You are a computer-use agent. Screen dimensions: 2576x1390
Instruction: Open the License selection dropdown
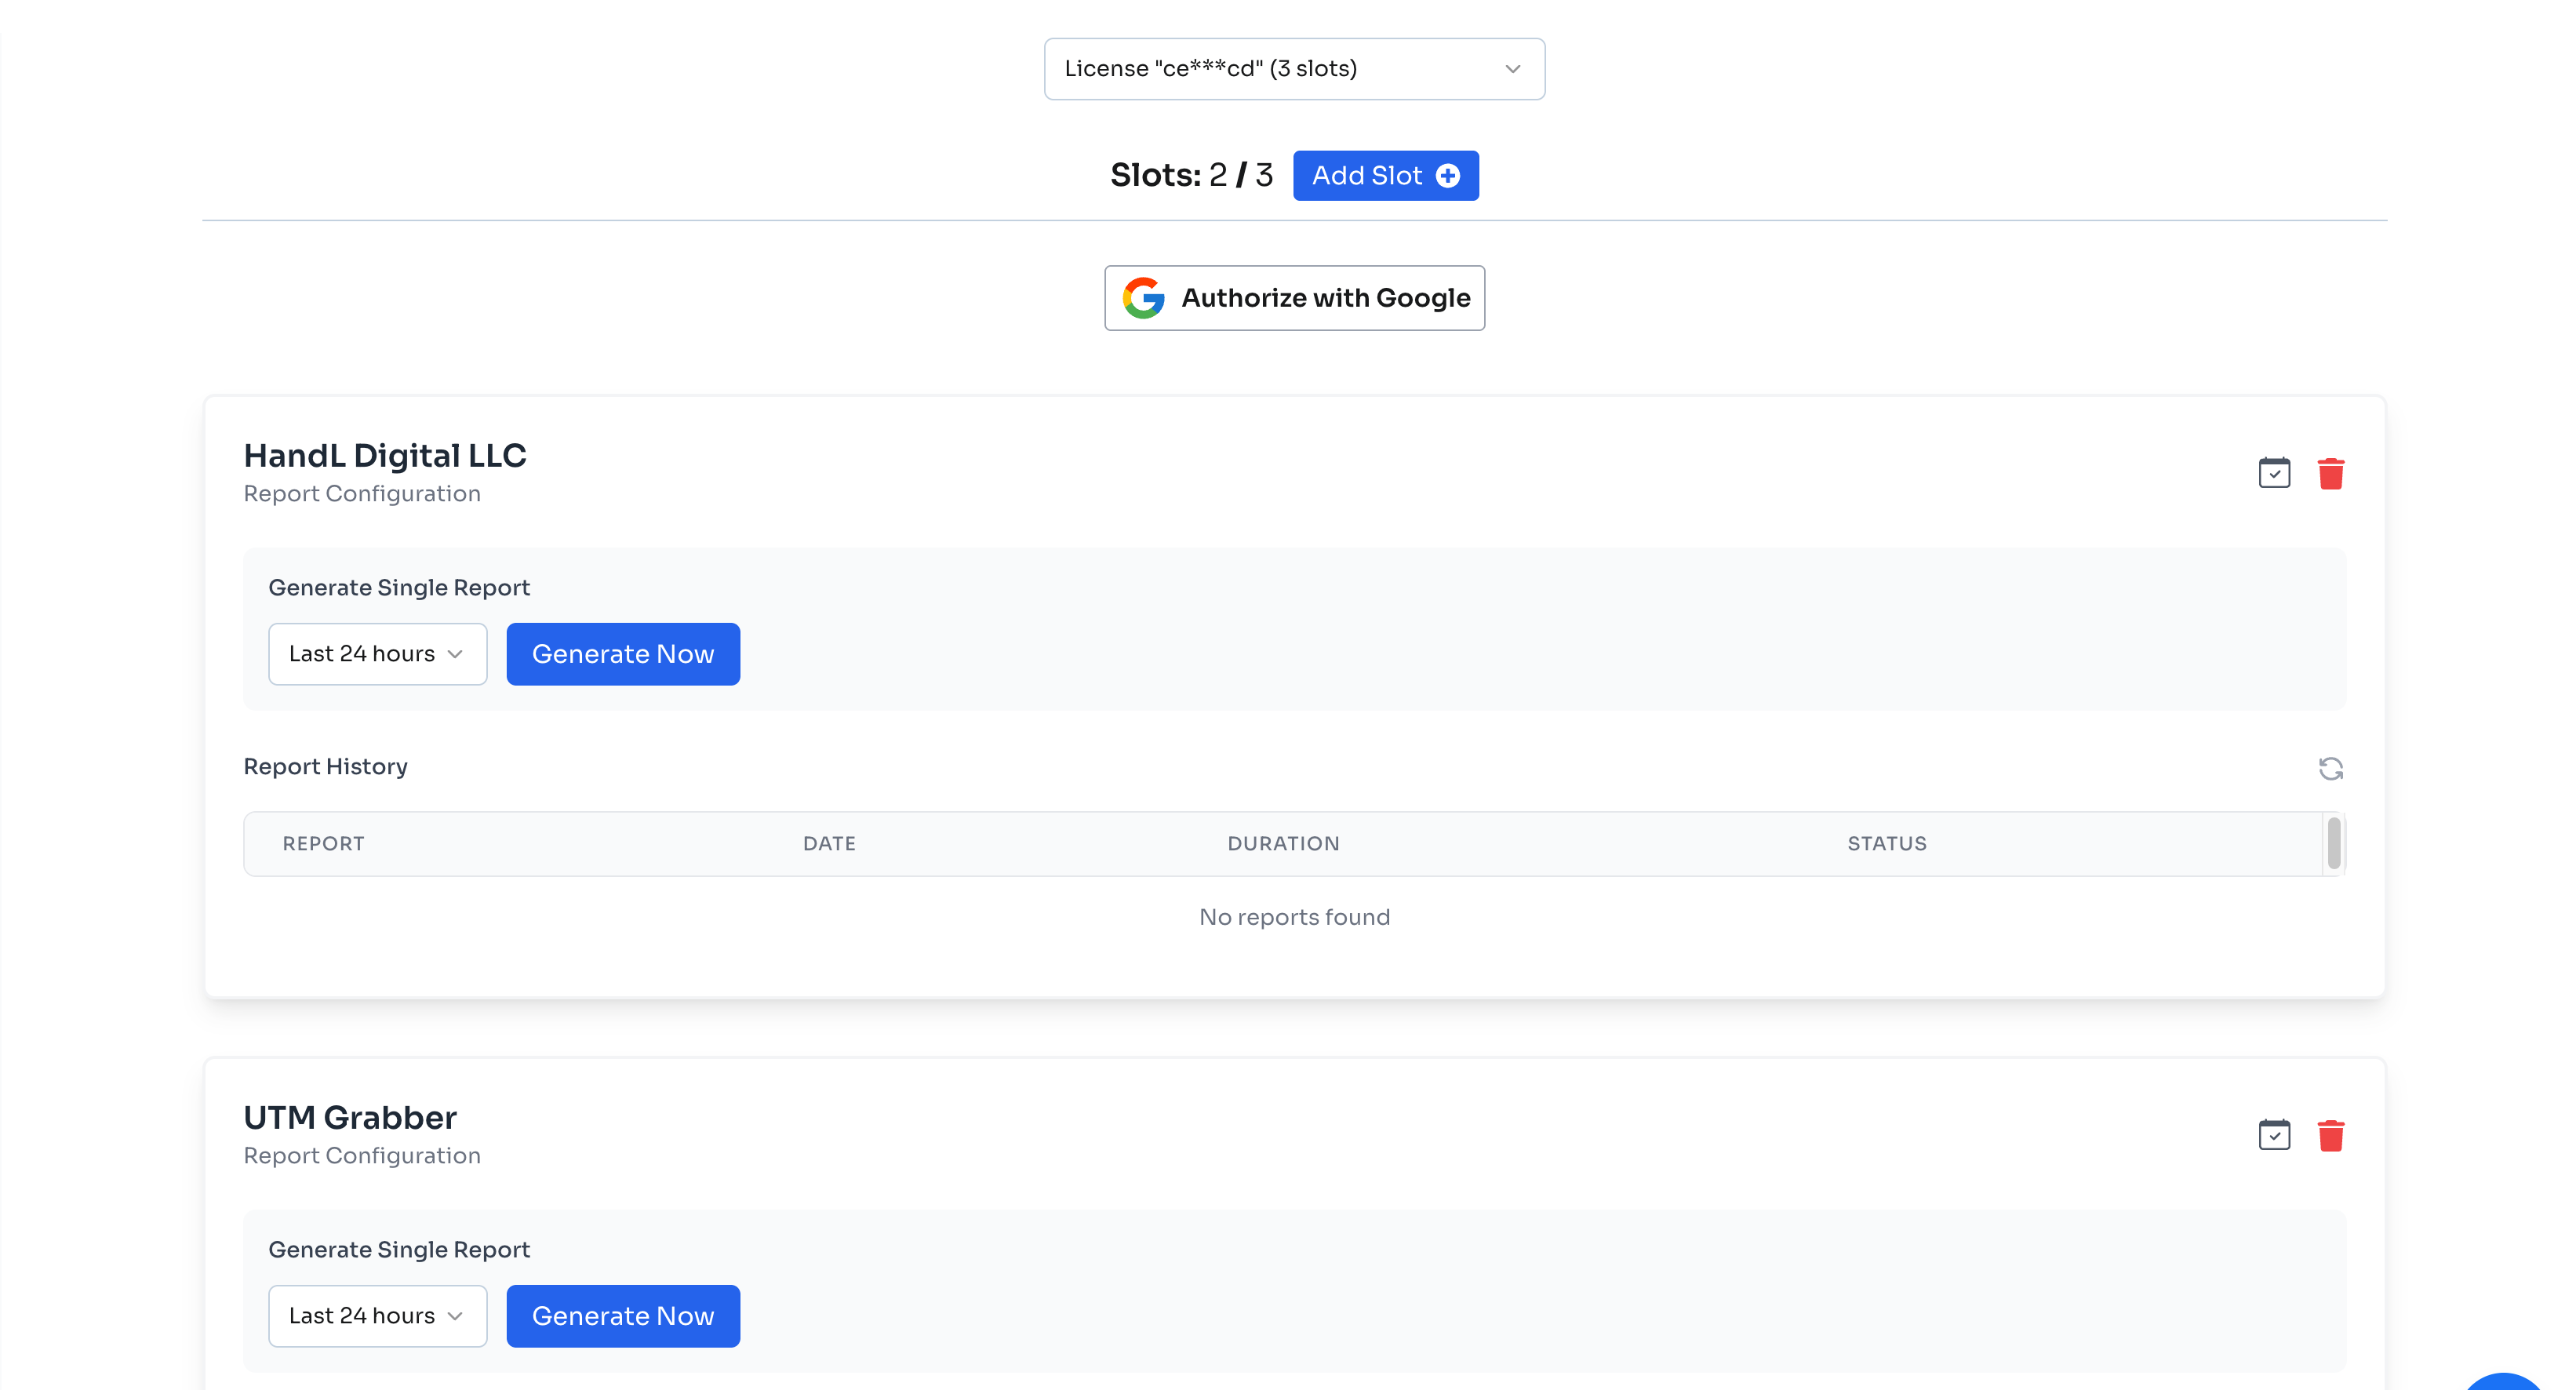1294,69
